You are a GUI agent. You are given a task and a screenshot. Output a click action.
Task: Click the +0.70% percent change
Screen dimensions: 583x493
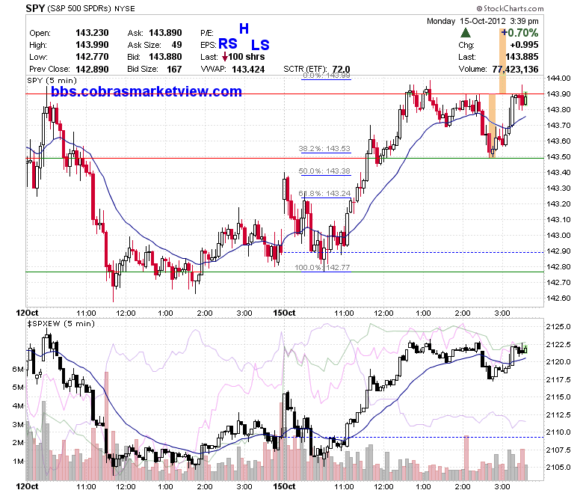[x=519, y=33]
